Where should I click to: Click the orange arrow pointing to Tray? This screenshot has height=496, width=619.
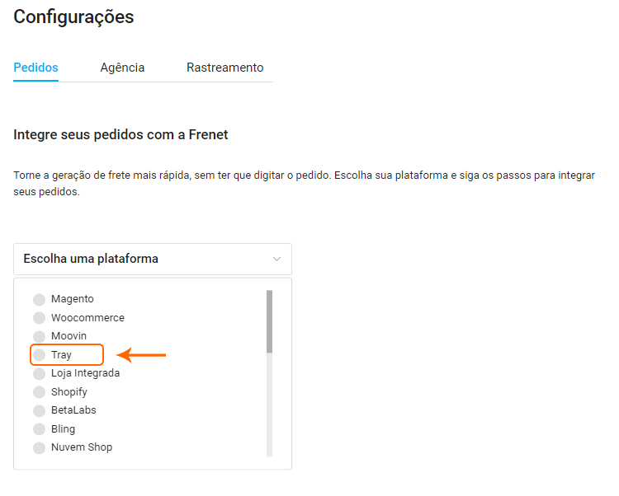(x=142, y=355)
